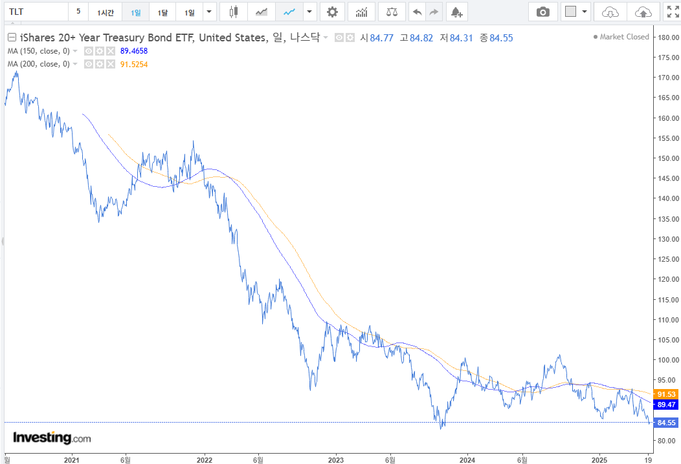The width and height of the screenshot is (681, 464).
Task: Hide the MA (150, close, 0) line
Action: (x=89, y=51)
